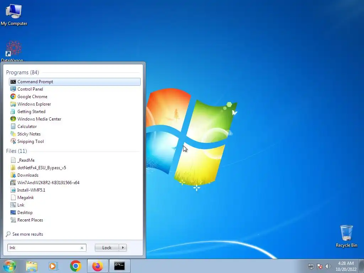Open Megalnk file result
Image resolution: width=364 pixels, height=273 pixels.
(x=75, y=198)
